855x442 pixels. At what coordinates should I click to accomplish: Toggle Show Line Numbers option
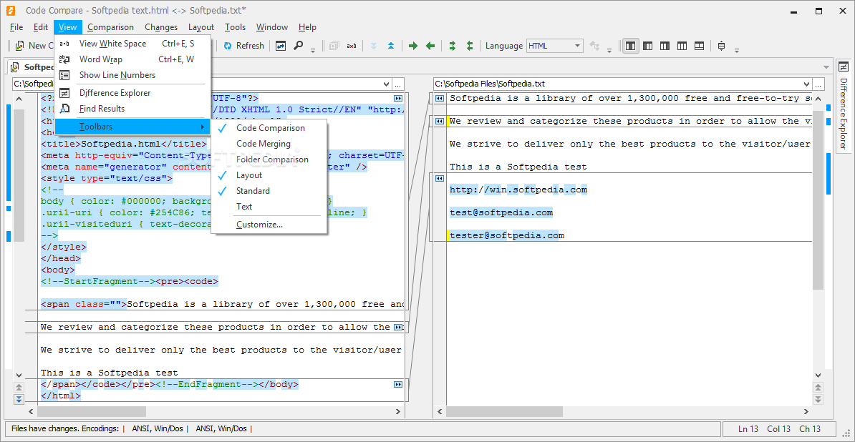coord(132,75)
